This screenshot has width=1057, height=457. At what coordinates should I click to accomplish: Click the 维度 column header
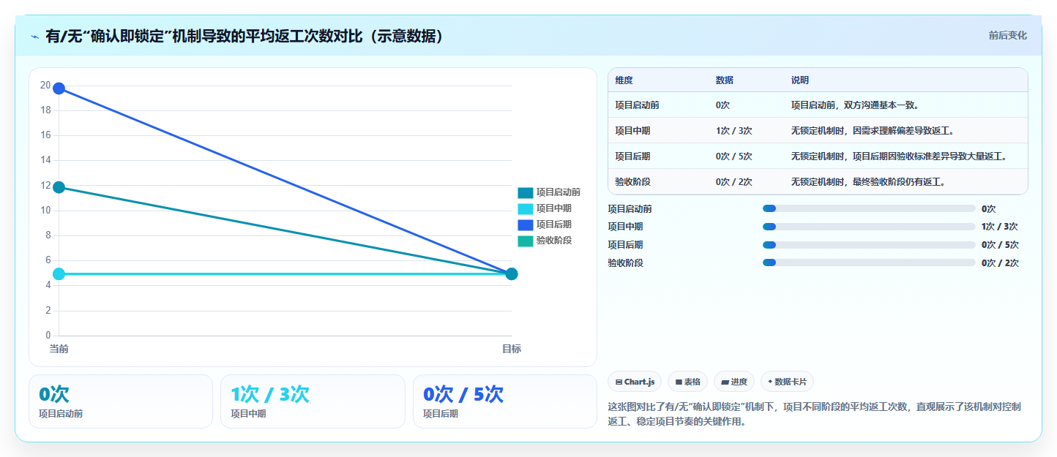(x=624, y=80)
